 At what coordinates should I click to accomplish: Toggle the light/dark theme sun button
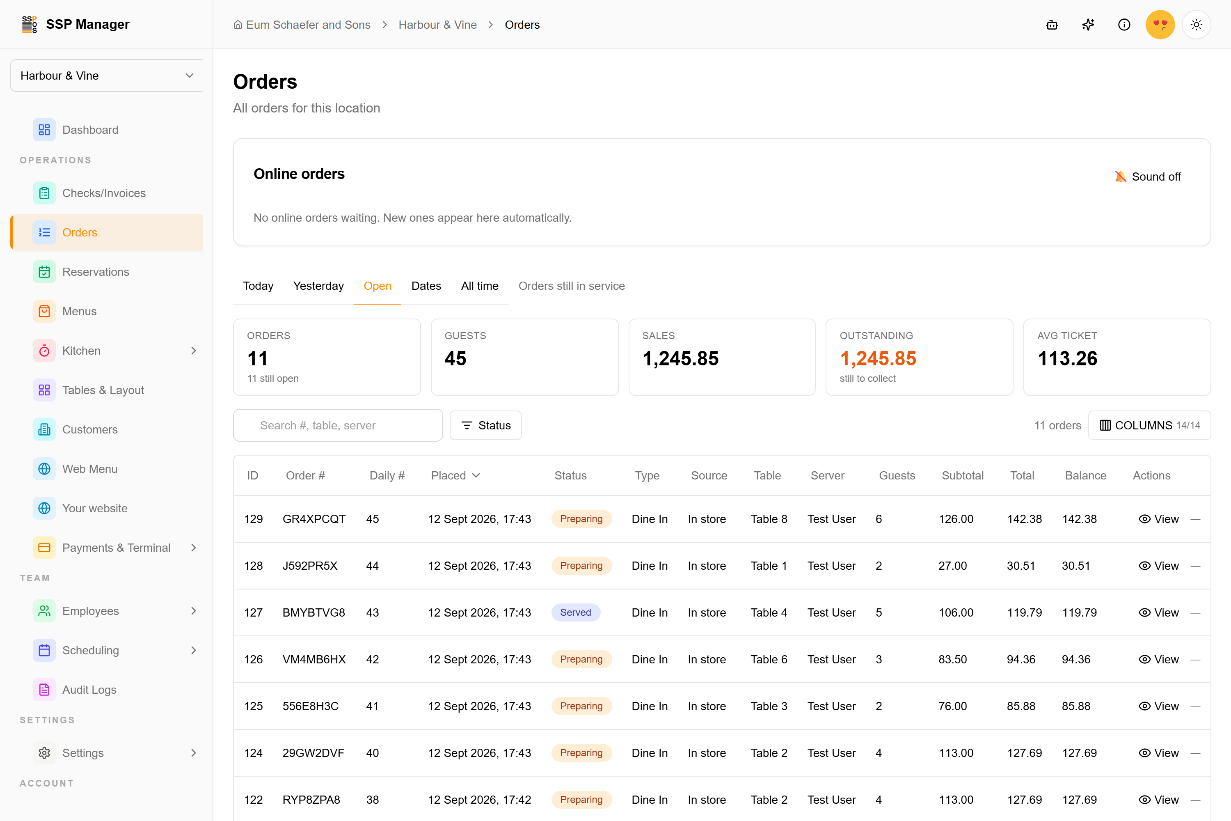point(1197,25)
